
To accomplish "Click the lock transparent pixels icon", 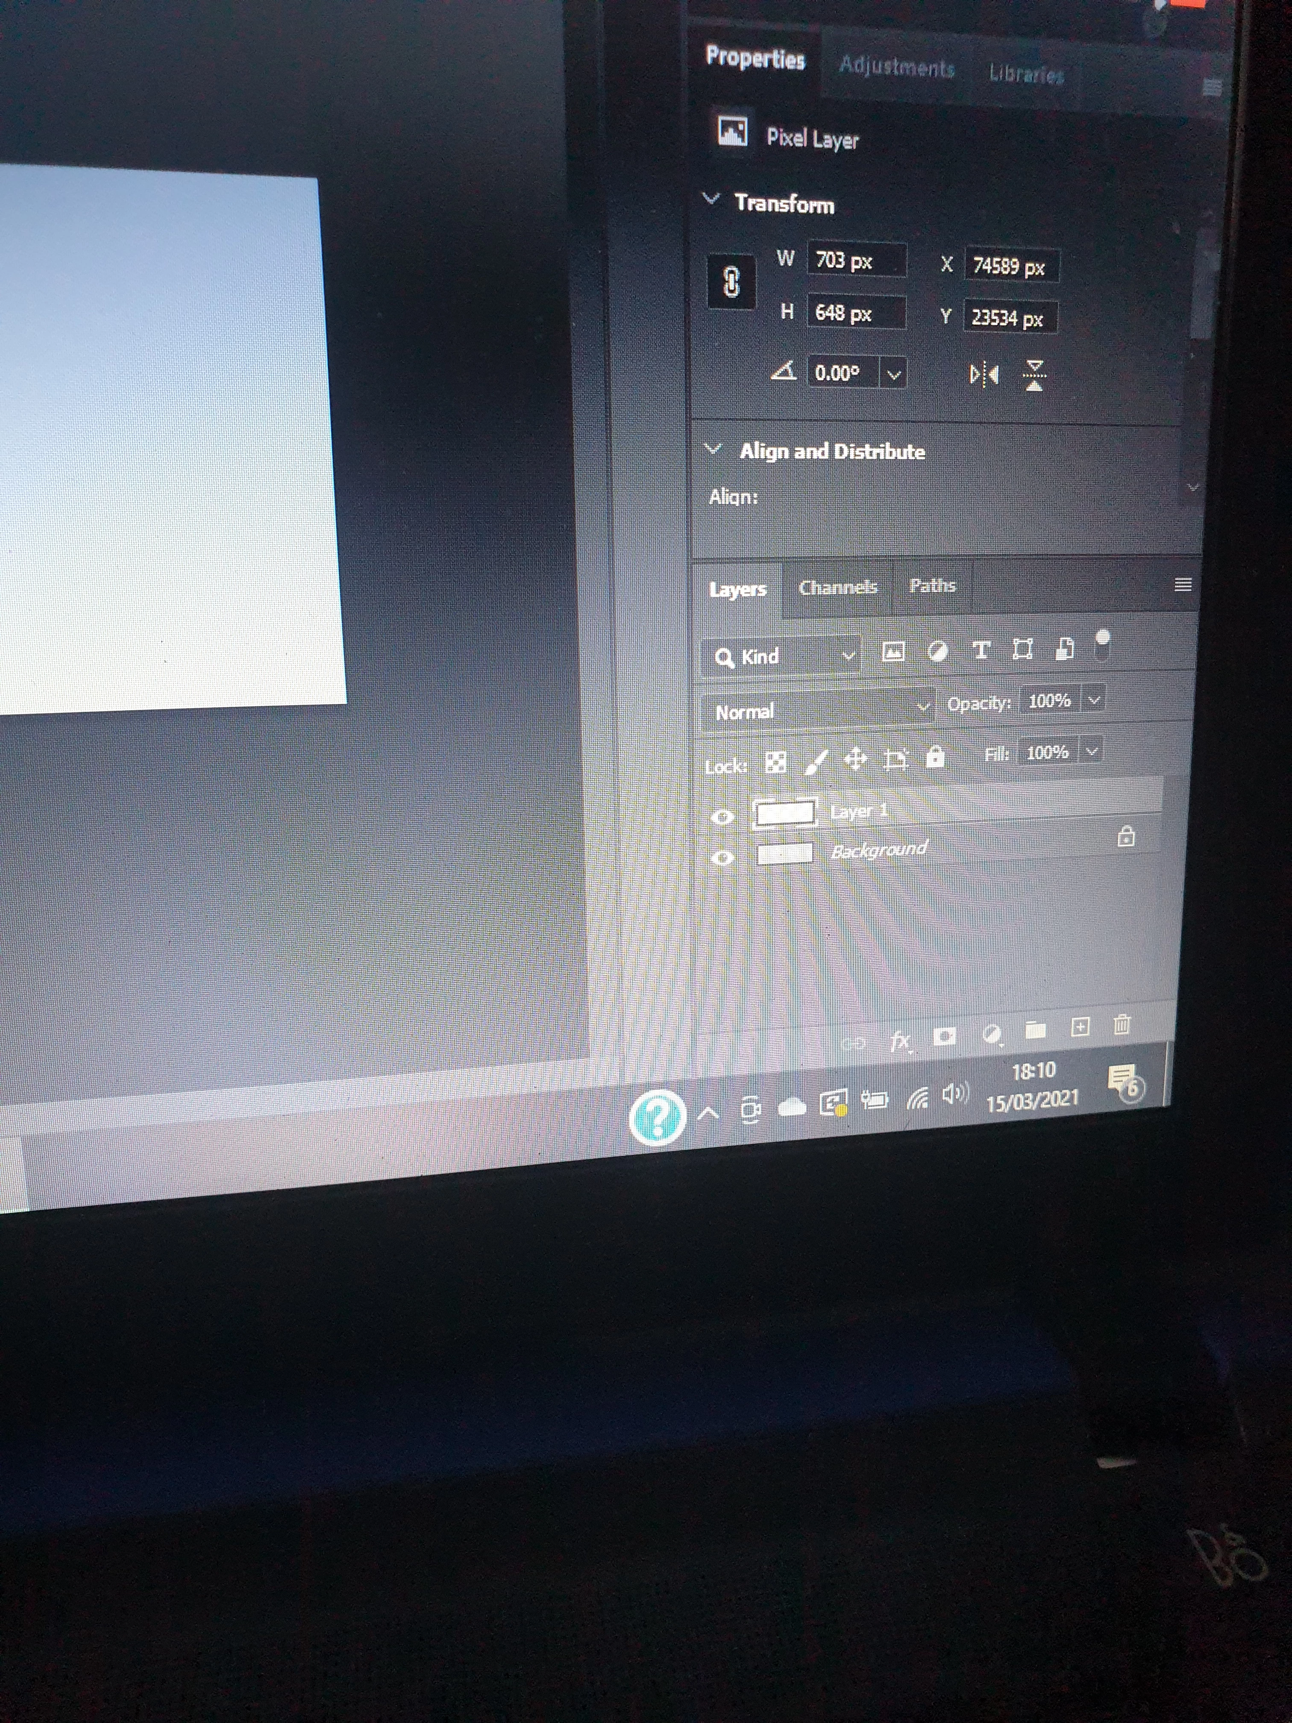I will (775, 762).
